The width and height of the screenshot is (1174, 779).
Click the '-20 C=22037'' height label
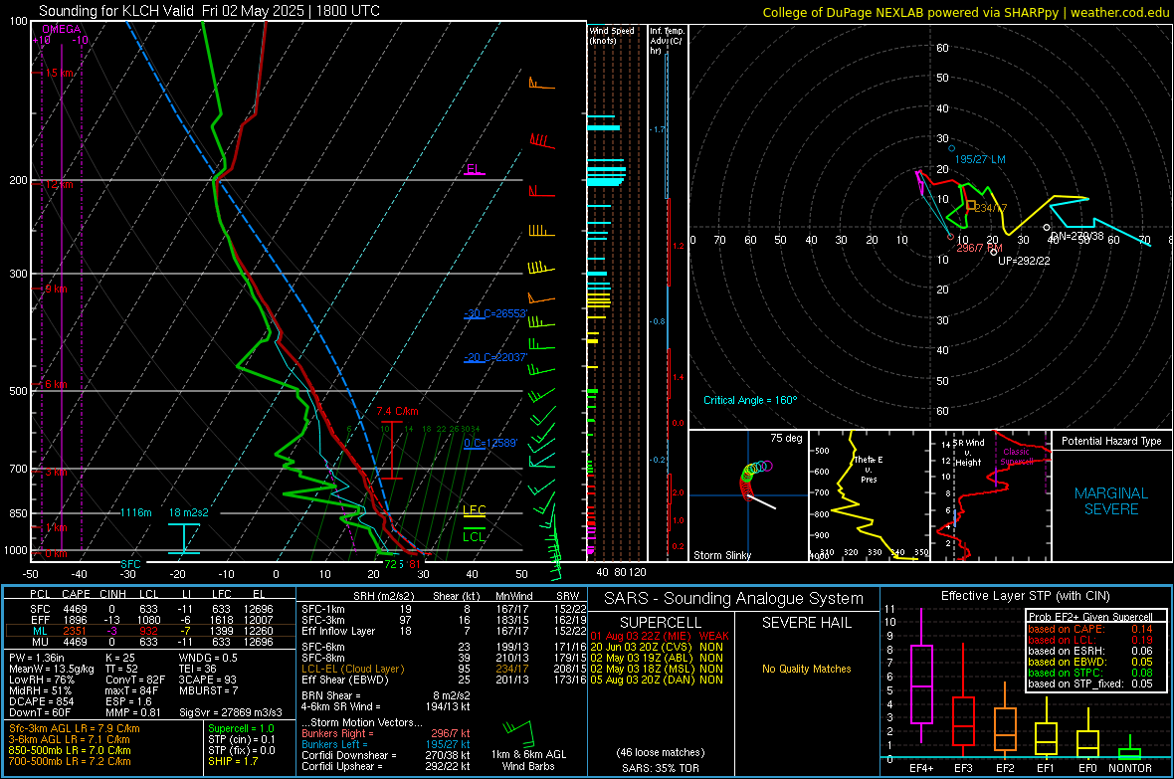click(x=495, y=357)
